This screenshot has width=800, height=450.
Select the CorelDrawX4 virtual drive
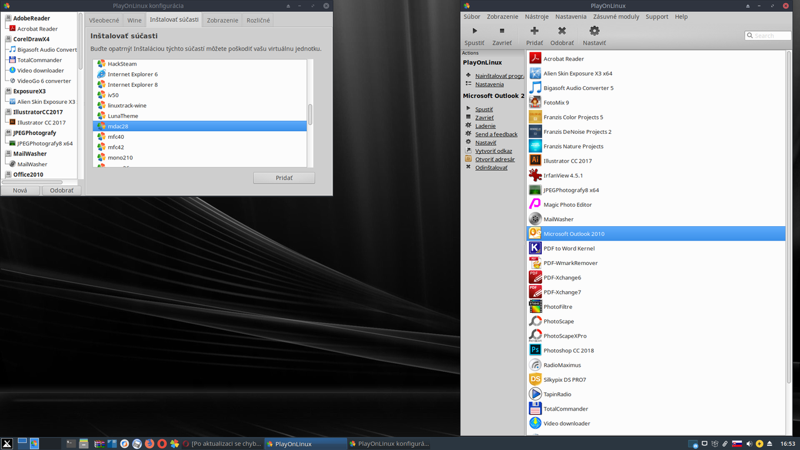(x=31, y=39)
